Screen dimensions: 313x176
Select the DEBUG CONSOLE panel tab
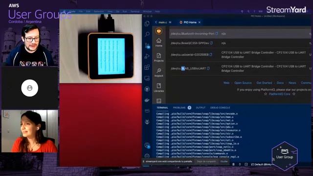tap(220, 108)
